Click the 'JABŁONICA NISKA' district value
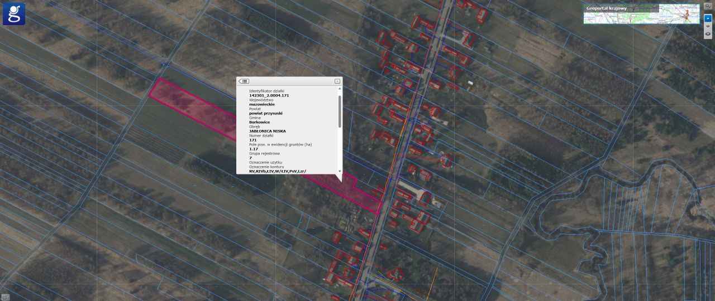The width and height of the screenshot is (715, 301). point(268,131)
